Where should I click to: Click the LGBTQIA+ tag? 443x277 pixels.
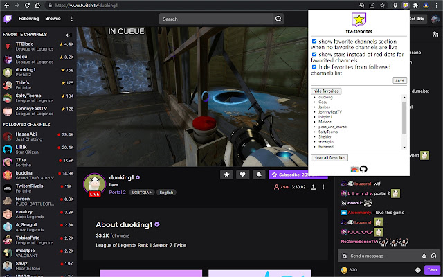point(142,193)
